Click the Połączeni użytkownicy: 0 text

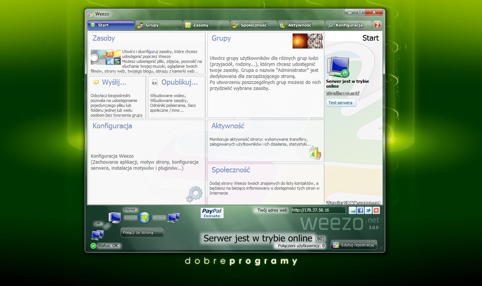point(301,246)
